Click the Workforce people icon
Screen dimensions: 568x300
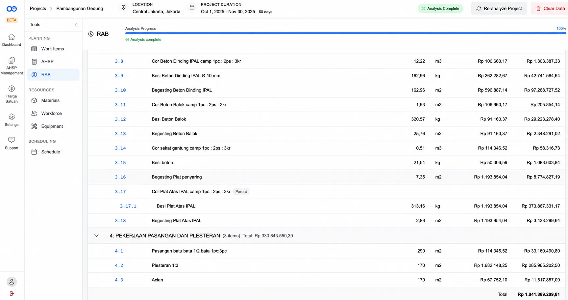pyautogui.click(x=34, y=113)
